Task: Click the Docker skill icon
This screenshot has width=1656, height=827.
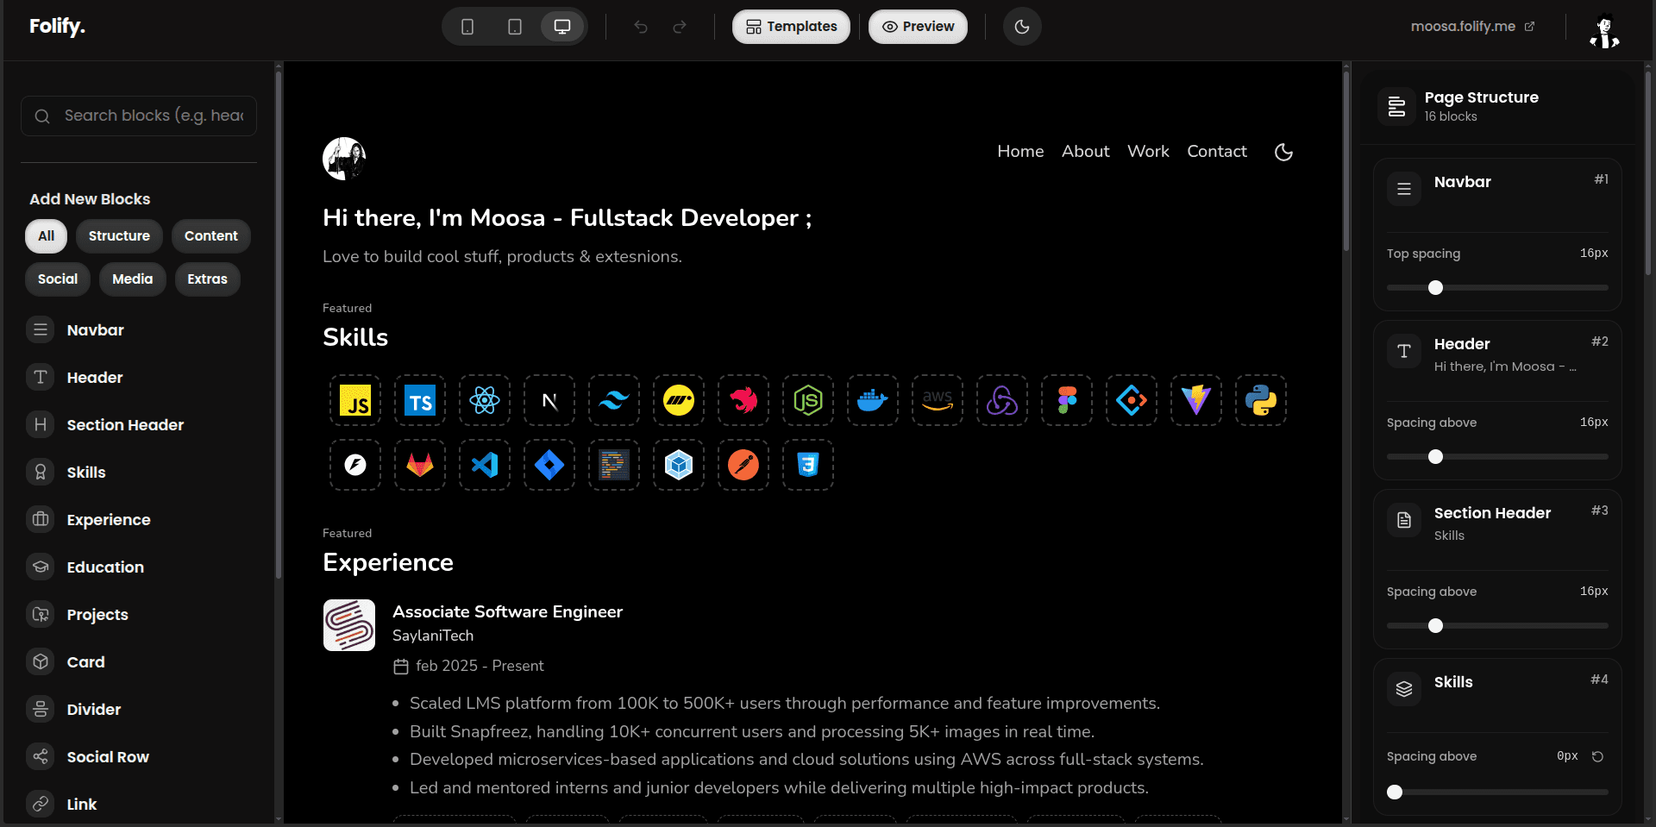Action: click(x=873, y=400)
